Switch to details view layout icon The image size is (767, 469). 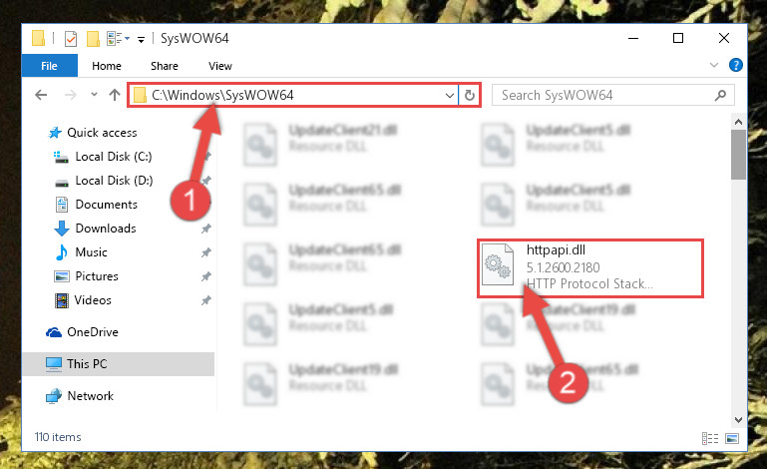[710, 438]
